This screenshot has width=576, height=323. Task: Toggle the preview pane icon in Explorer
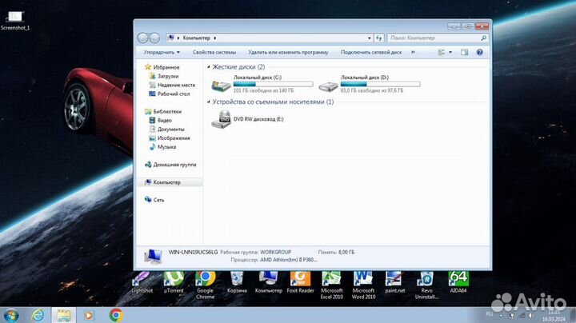coord(464,52)
